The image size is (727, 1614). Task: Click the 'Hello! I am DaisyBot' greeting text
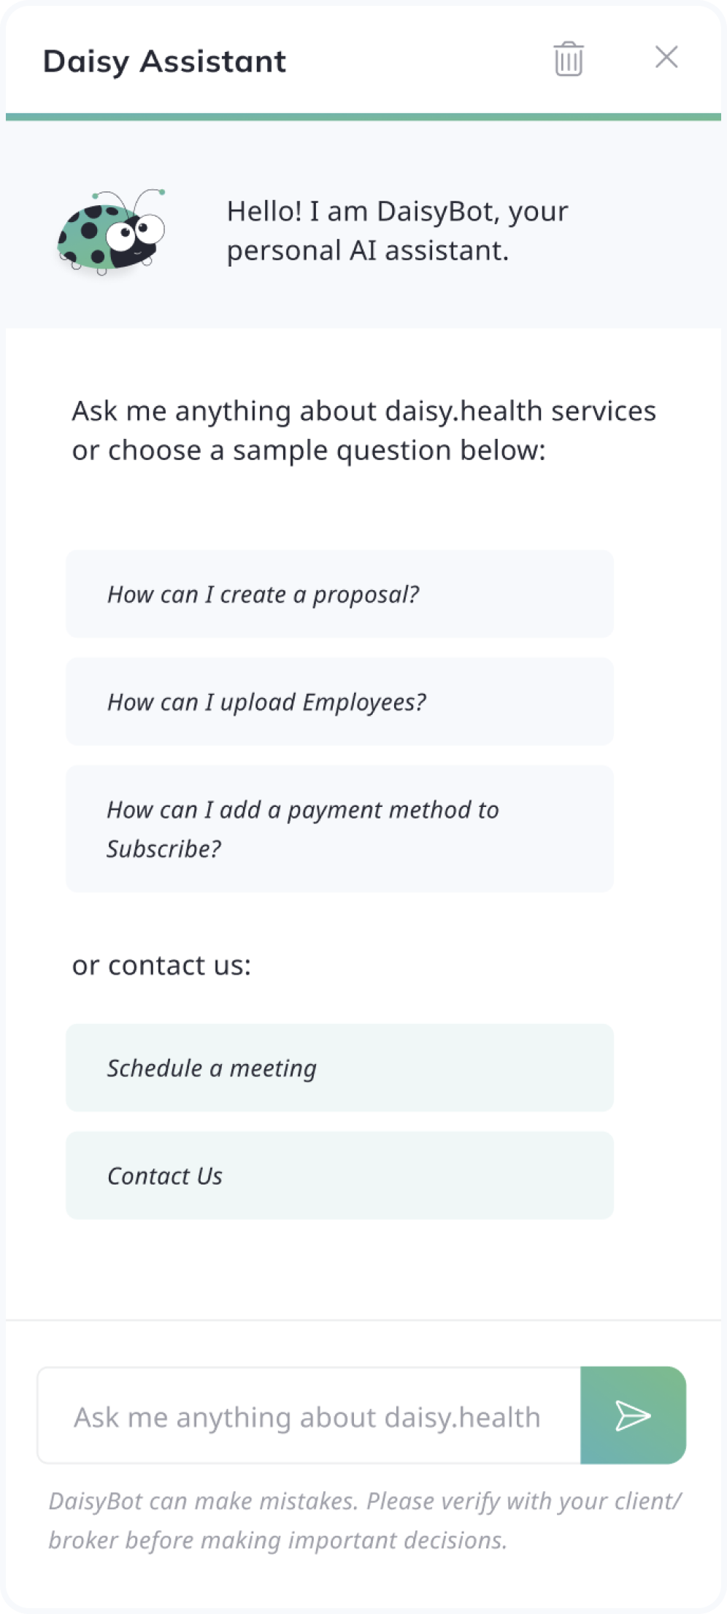pos(397,231)
